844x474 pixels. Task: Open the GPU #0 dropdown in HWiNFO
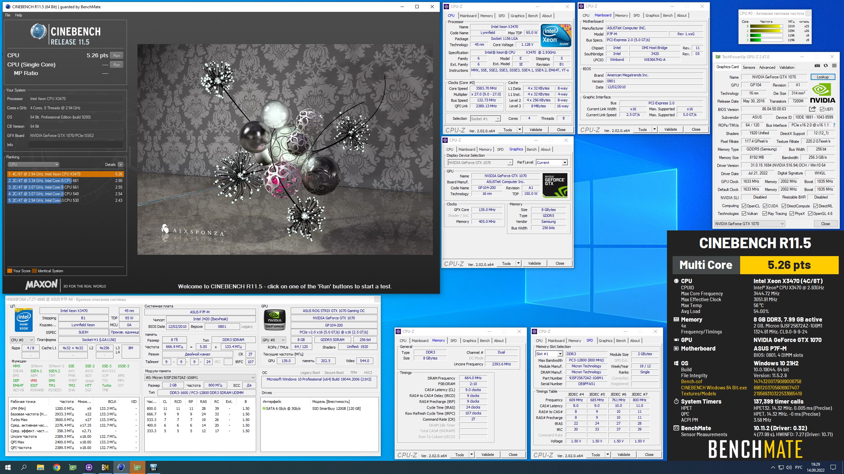273,340
